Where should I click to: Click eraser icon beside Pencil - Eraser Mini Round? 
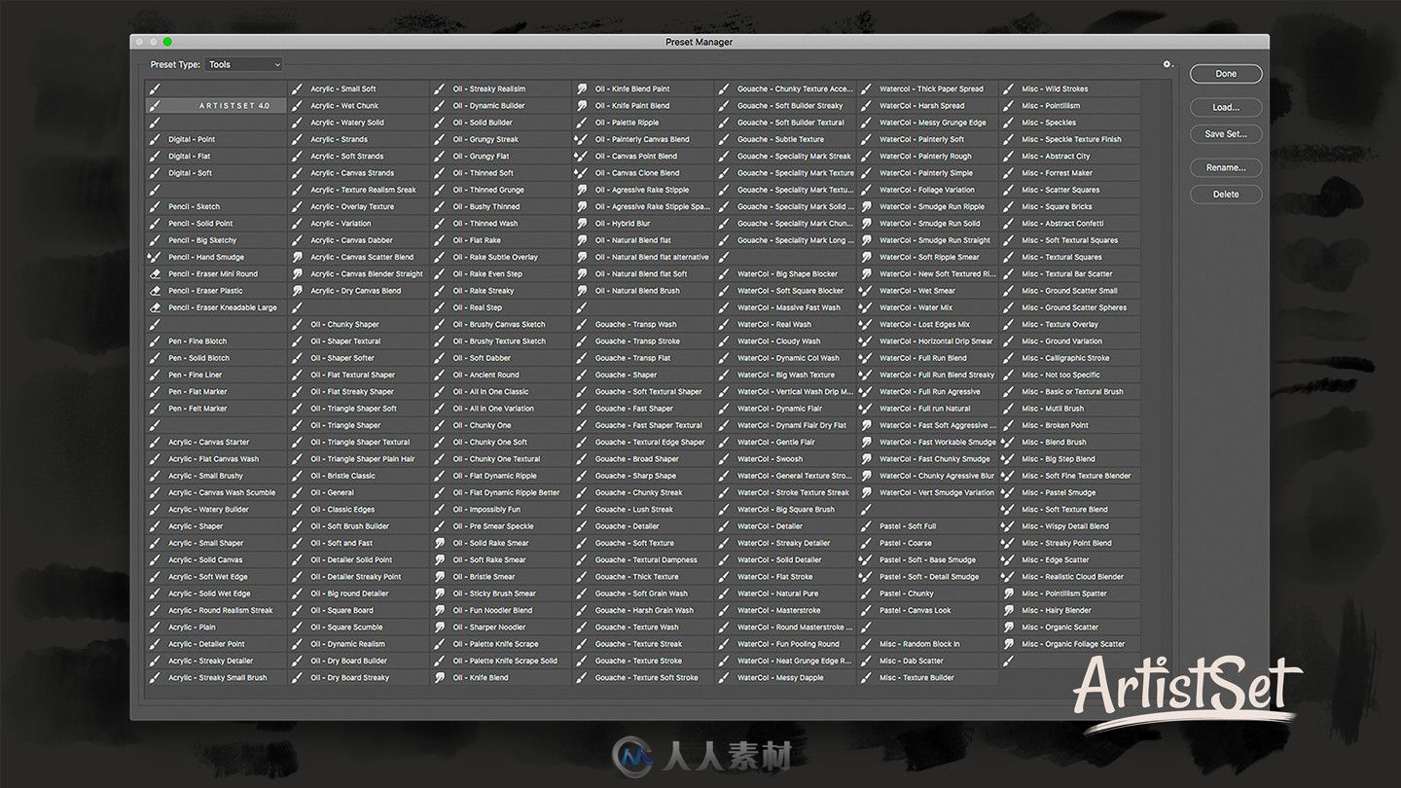pos(155,273)
